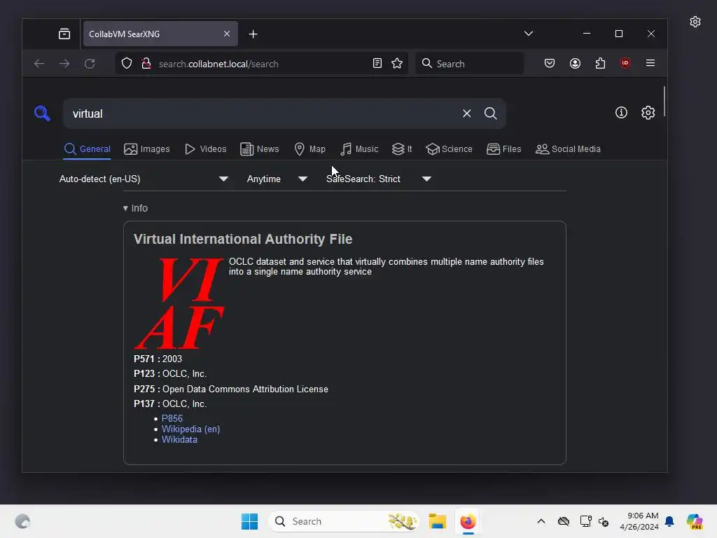Click the Firefox address bar URL

pos(218,64)
